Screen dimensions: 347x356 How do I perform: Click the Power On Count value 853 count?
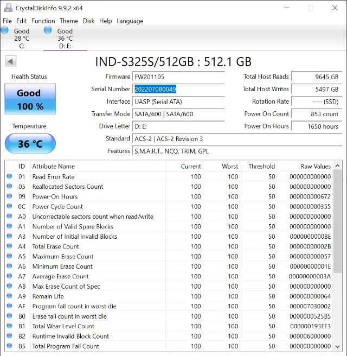point(317,114)
